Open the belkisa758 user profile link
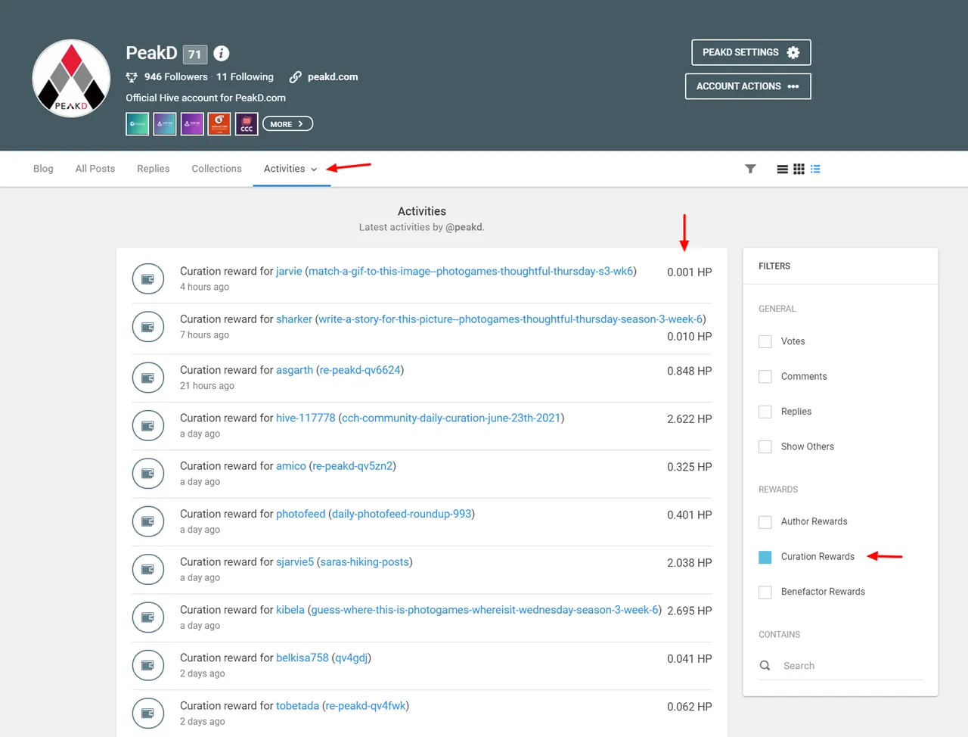Screen dimensions: 968x737 click(x=302, y=658)
